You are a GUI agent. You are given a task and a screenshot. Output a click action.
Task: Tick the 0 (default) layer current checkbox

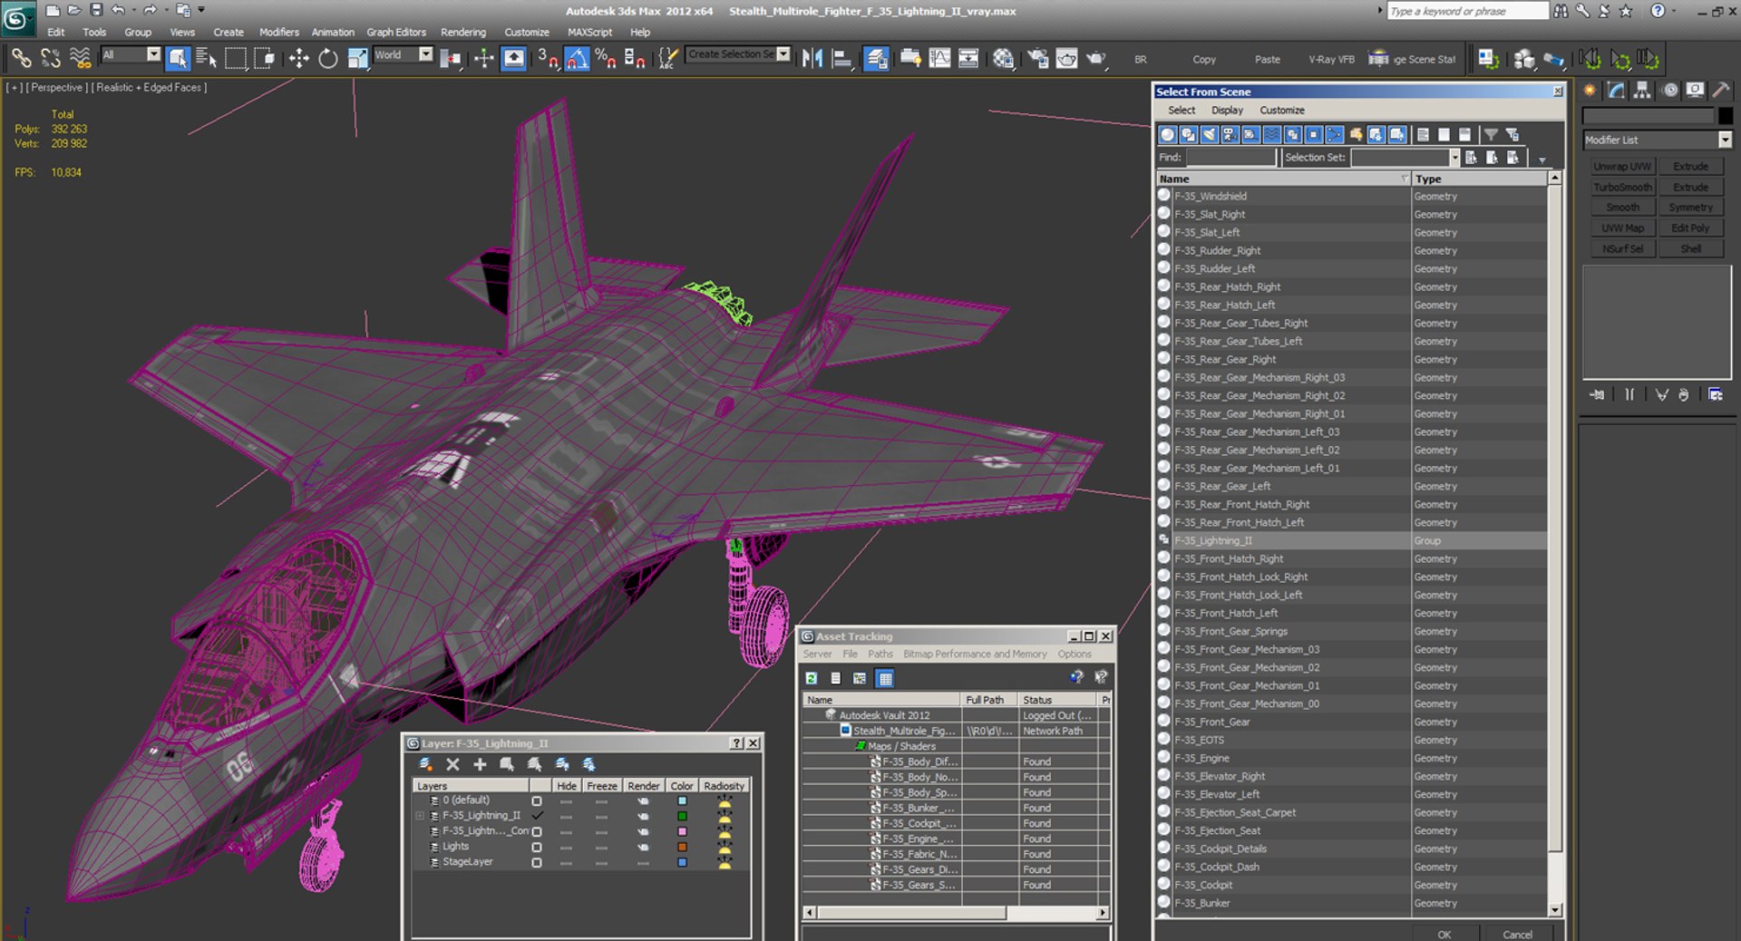tap(537, 800)
